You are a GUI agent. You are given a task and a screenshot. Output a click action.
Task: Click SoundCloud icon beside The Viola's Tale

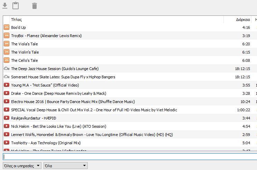point(7,44)
